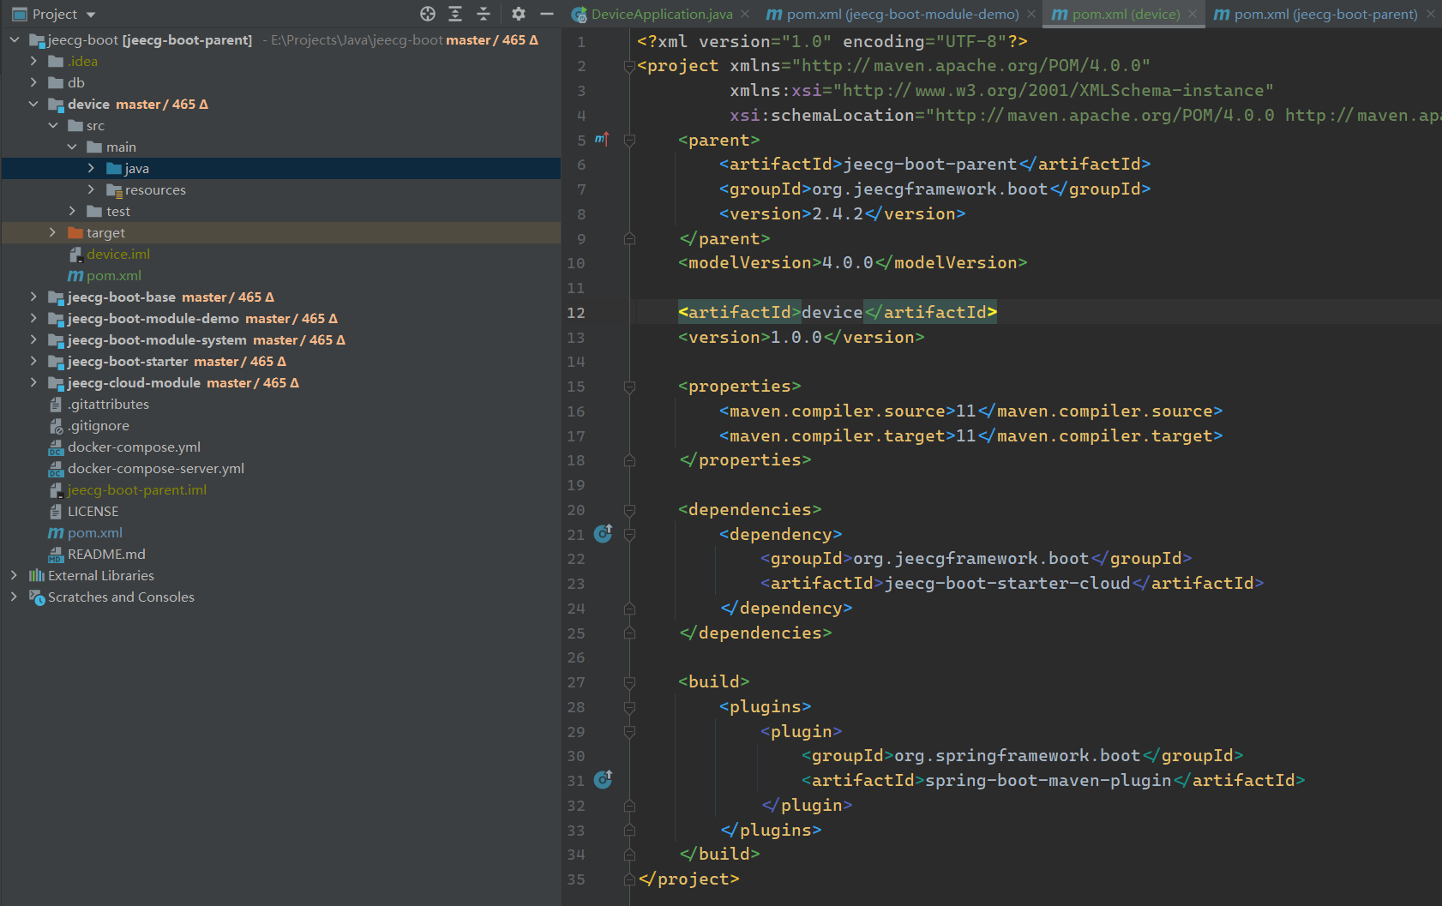Select docker-compose.yml file

(x=134, y=447)
